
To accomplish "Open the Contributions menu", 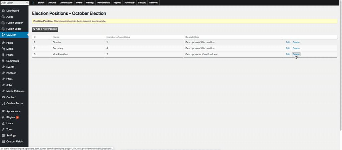I will point(66,3).
